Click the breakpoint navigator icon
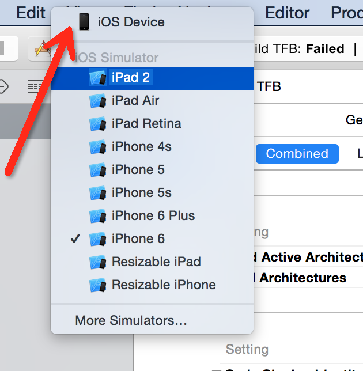The height and width of the screenshot is (371, 363). (3, 86)
